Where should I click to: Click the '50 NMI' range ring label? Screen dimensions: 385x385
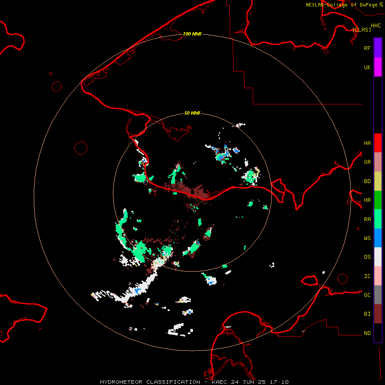point(192,113)
